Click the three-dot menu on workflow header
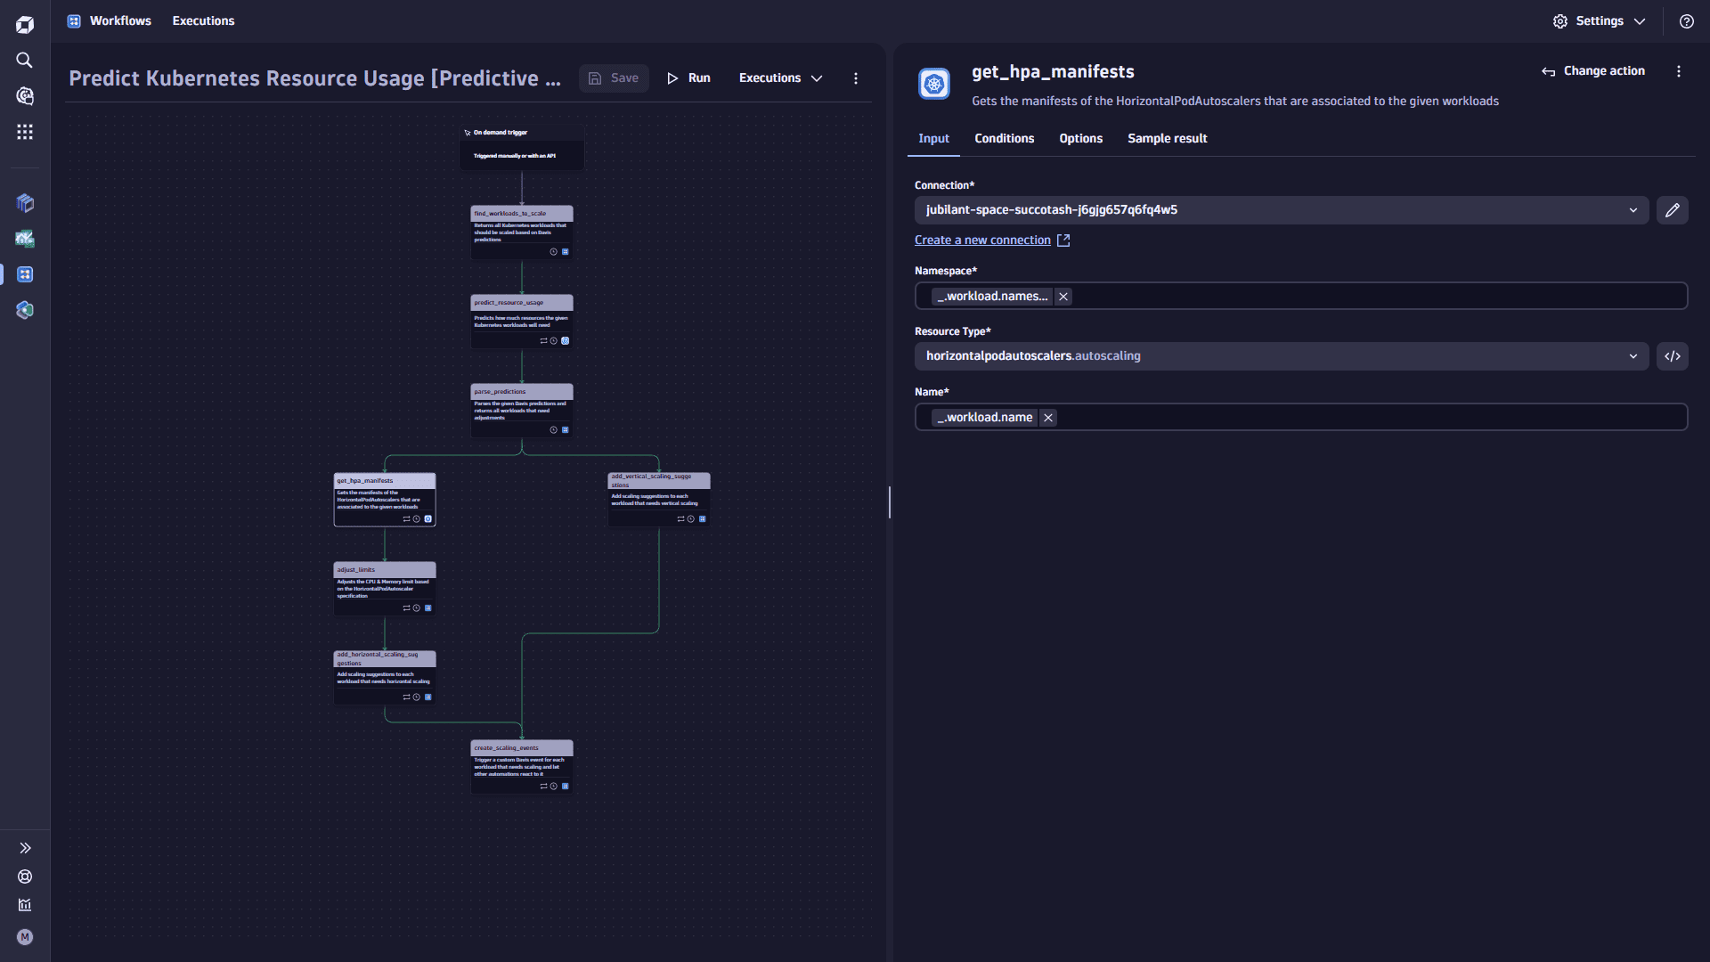 856,77
